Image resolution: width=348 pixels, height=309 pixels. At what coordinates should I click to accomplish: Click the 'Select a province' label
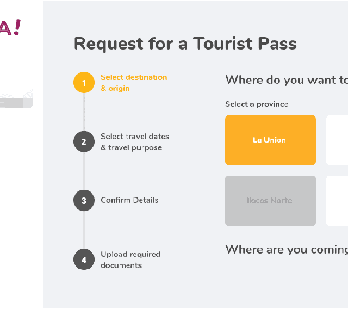pos(257,104)
